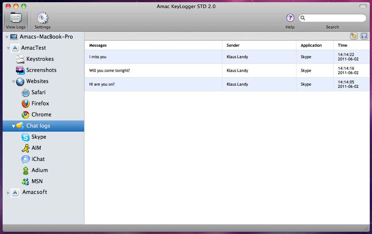Select the Adium label under Chat logs
The image size is (372, 234).
(40, 170)
